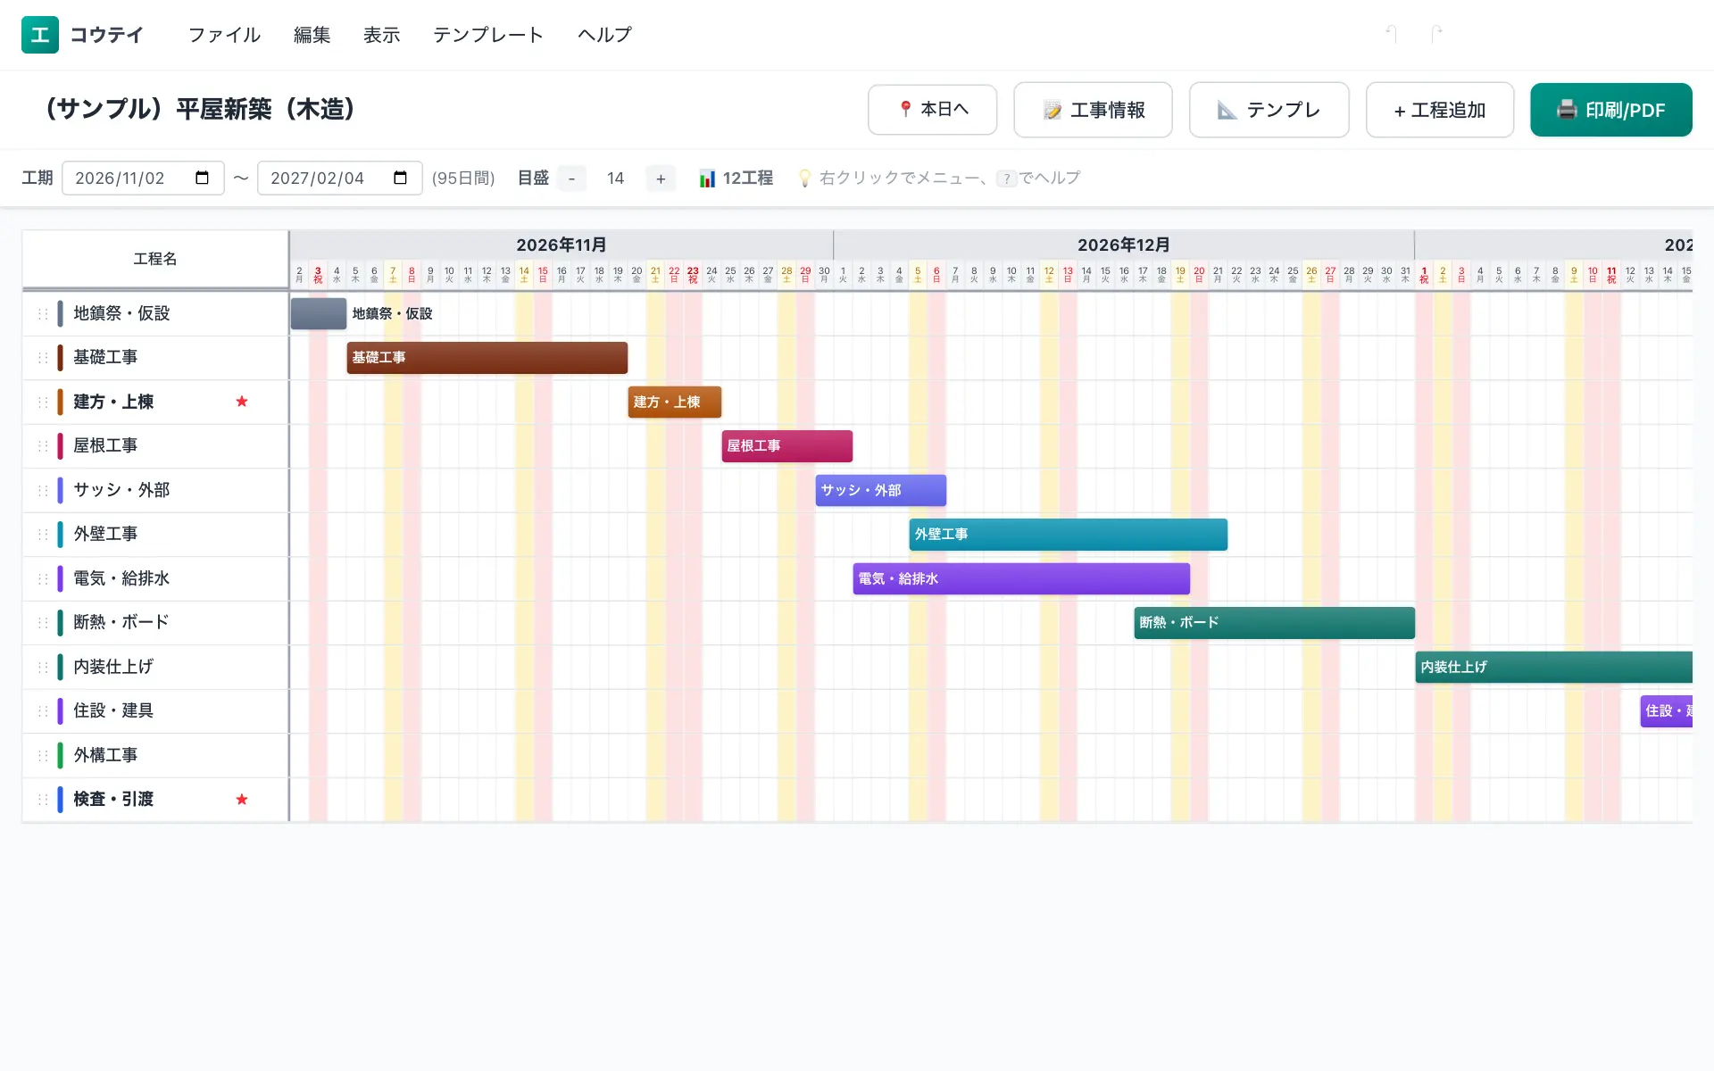Screen dimensions: 1714x1071
Task: Click the 印刷/PDF button
Action: coord(1610,110)
